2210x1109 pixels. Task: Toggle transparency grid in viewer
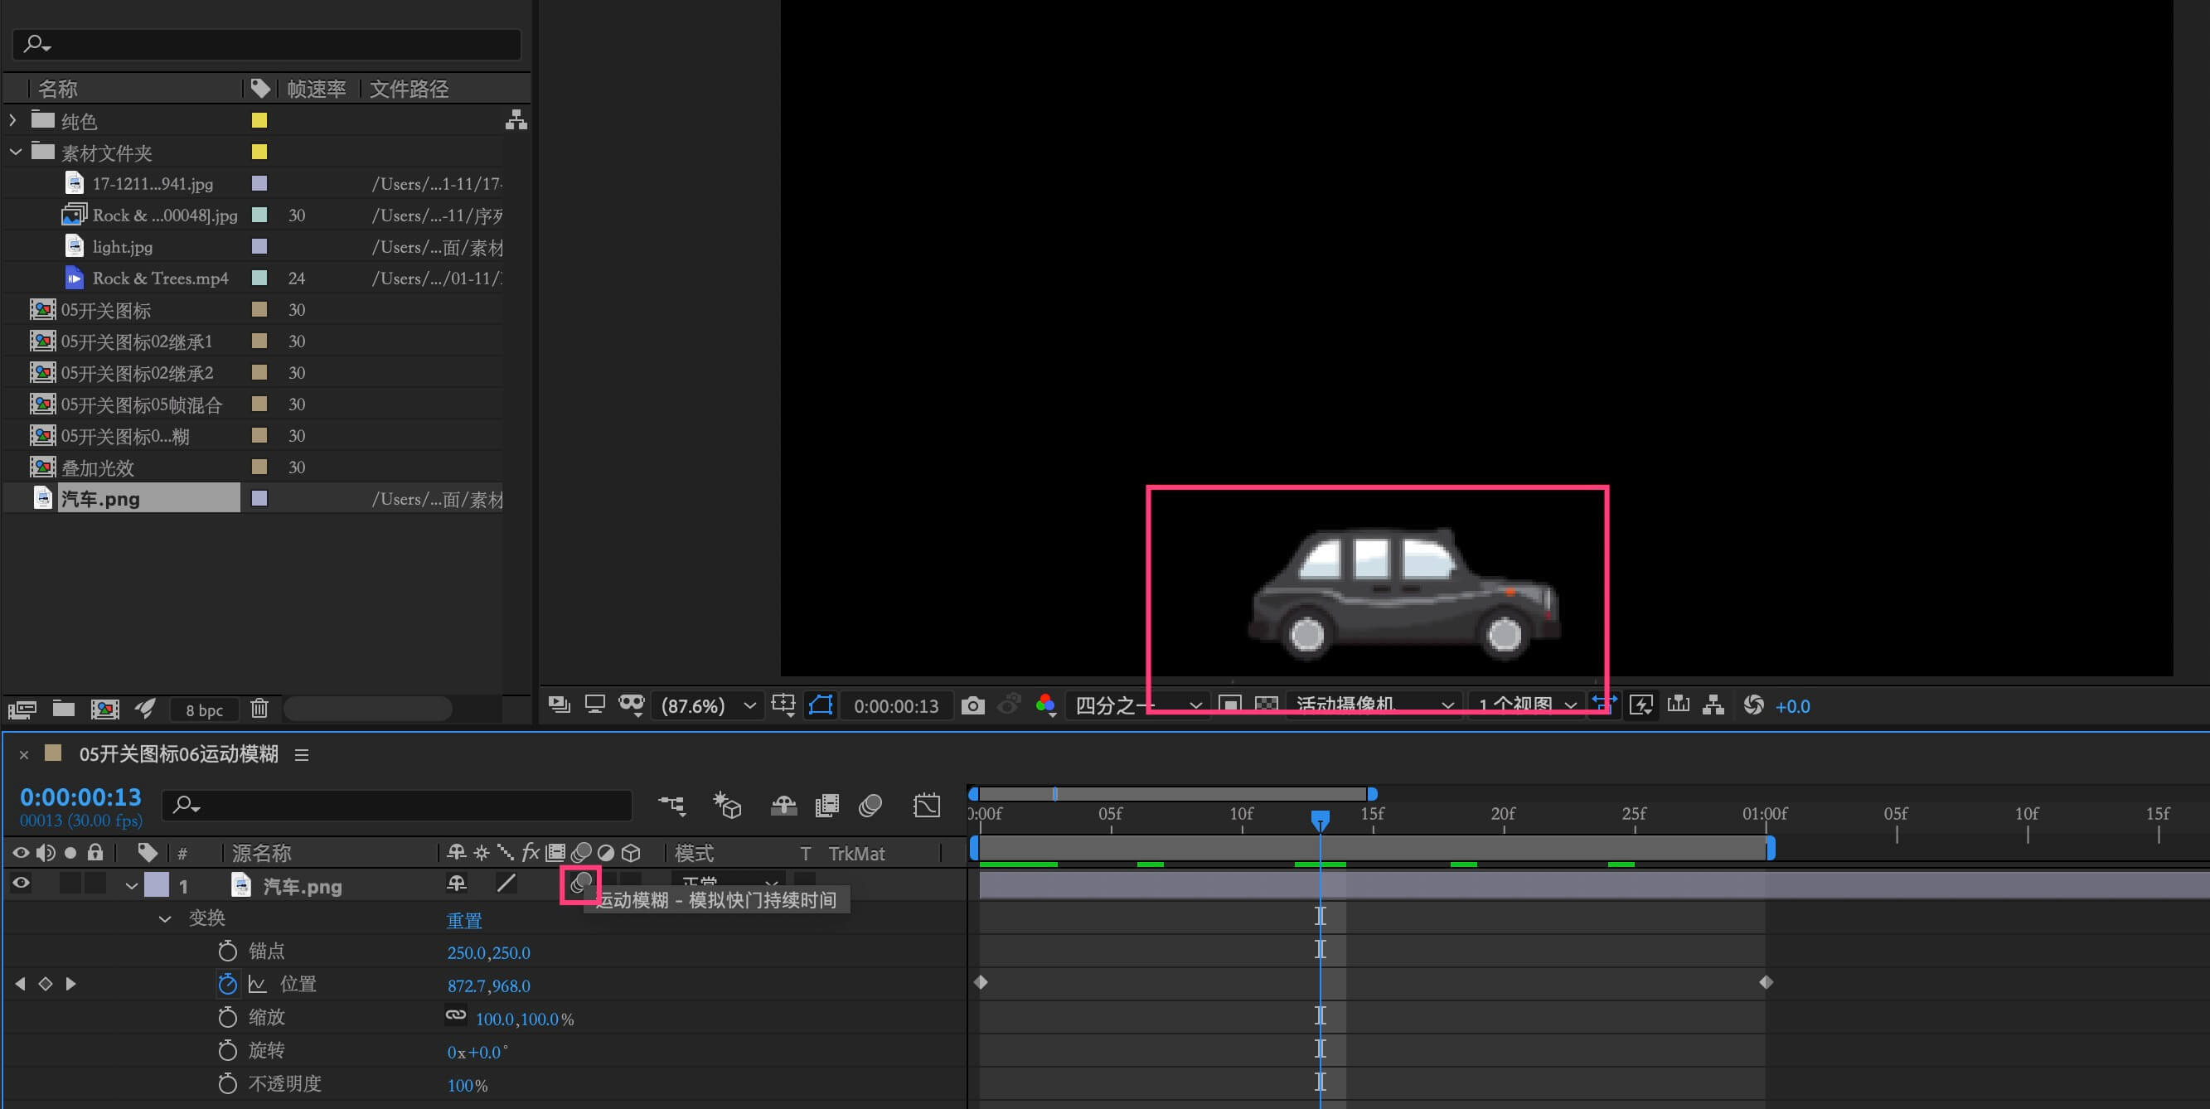[x=1267, y=705]
